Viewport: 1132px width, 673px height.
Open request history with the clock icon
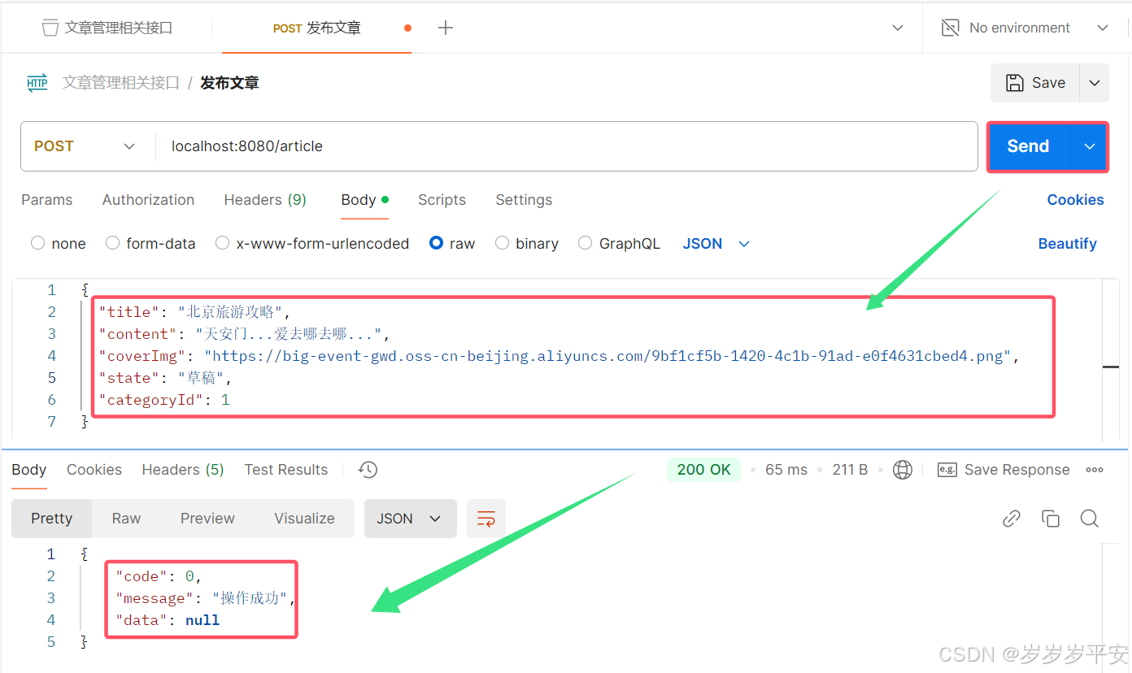[367, 469]
